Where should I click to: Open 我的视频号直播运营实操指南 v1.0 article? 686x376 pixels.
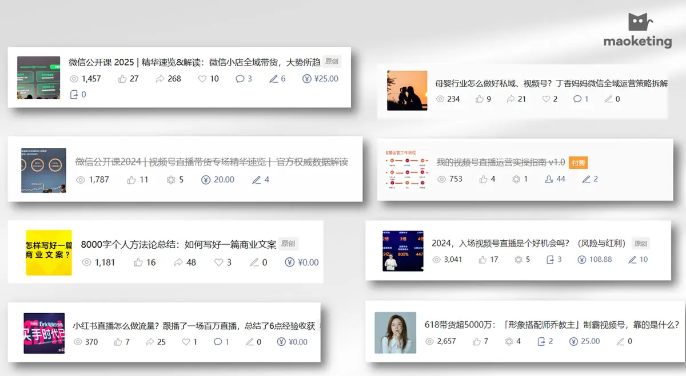tap(501, 163)
